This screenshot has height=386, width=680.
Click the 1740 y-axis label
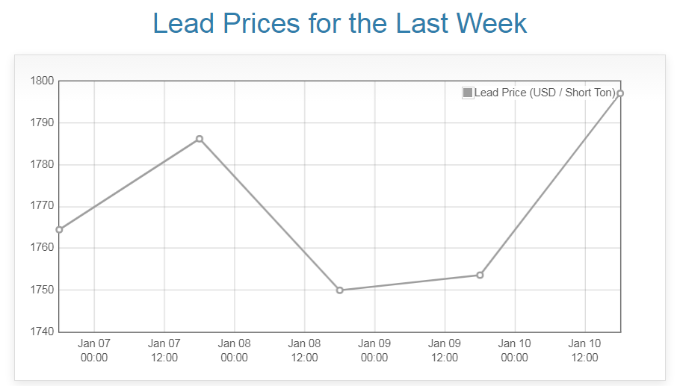point(40,331)
